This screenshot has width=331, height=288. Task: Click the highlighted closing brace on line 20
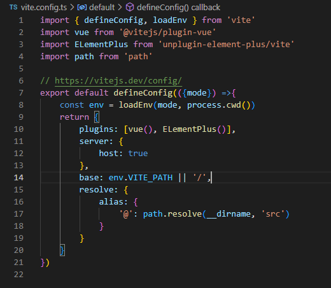62,250
